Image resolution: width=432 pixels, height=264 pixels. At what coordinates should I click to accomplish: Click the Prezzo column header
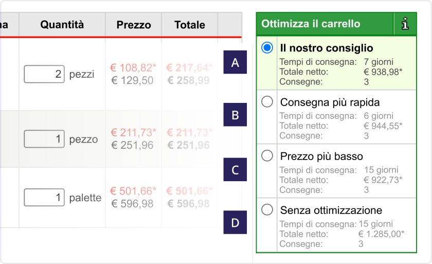[x=134, y=25]
